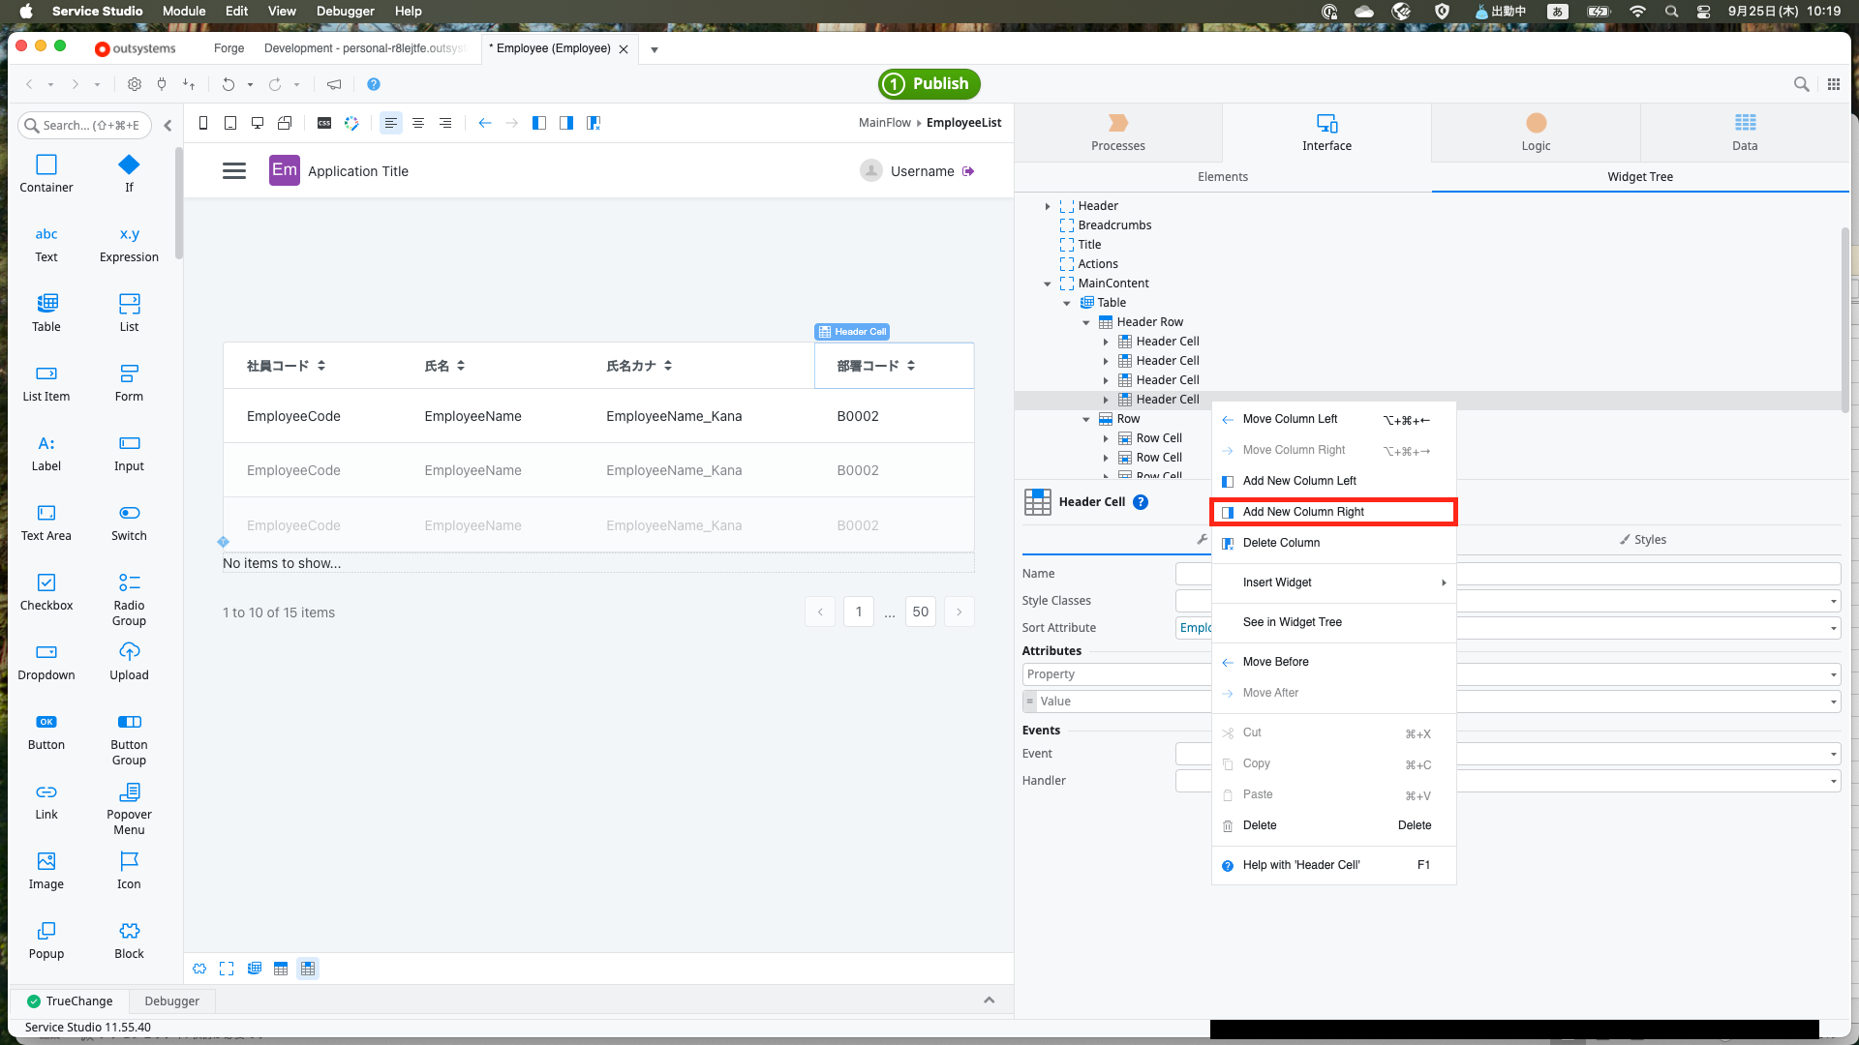
Task: Choose Delete Column from context menu
Action: pos(1281,543)
